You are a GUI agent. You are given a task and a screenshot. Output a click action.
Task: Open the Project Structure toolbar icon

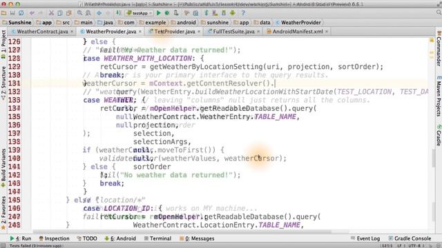(x=195, y=13)
